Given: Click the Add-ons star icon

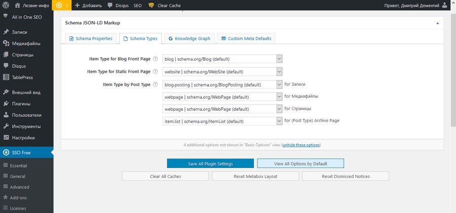Looking at the screenshot, I should click(x=5, y=198).
